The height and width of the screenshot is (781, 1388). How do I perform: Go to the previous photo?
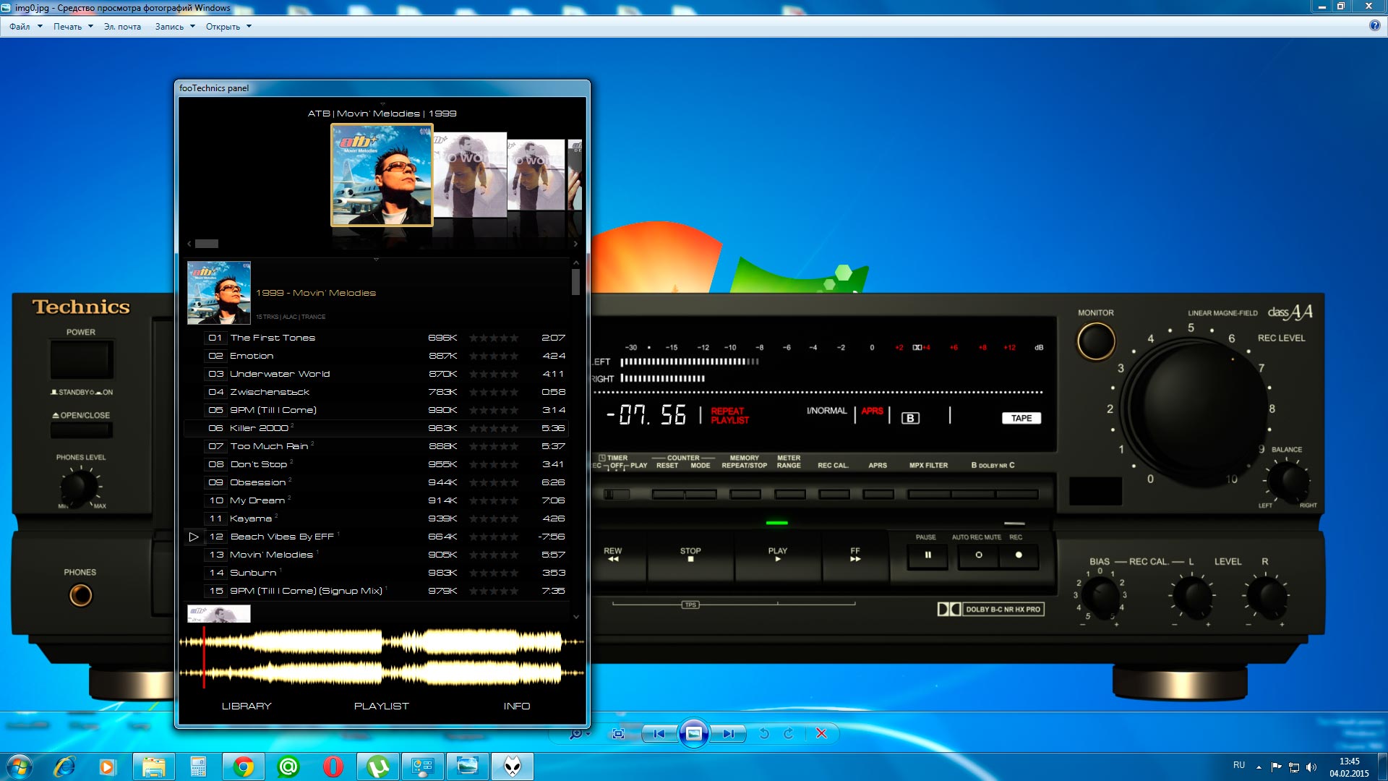pos(659,733)
